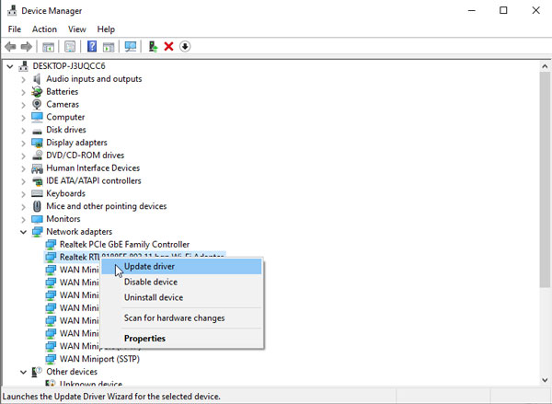
Task: Click the Display adapters icon
Action: point(37,143)
